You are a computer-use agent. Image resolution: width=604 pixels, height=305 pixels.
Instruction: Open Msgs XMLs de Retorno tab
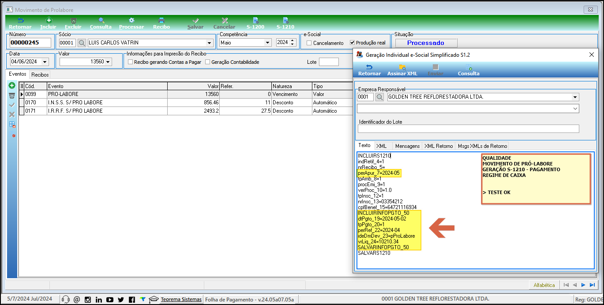point(483,146)
